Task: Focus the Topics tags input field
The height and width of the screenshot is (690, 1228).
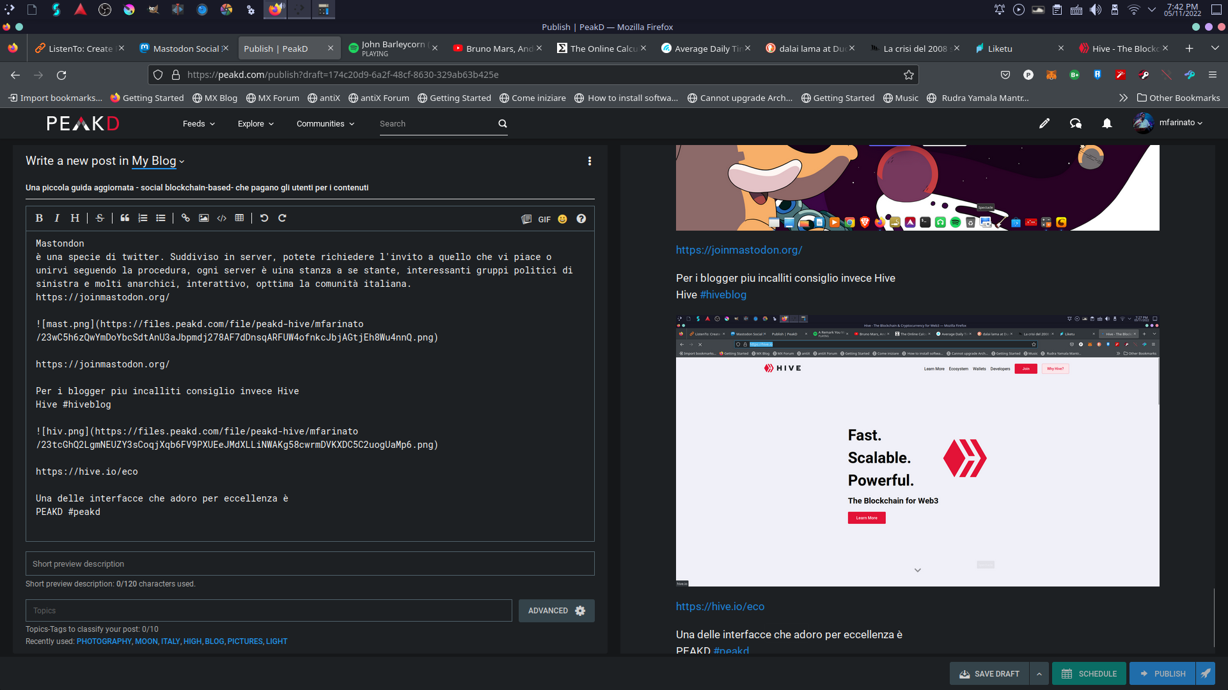Action: 269,611
